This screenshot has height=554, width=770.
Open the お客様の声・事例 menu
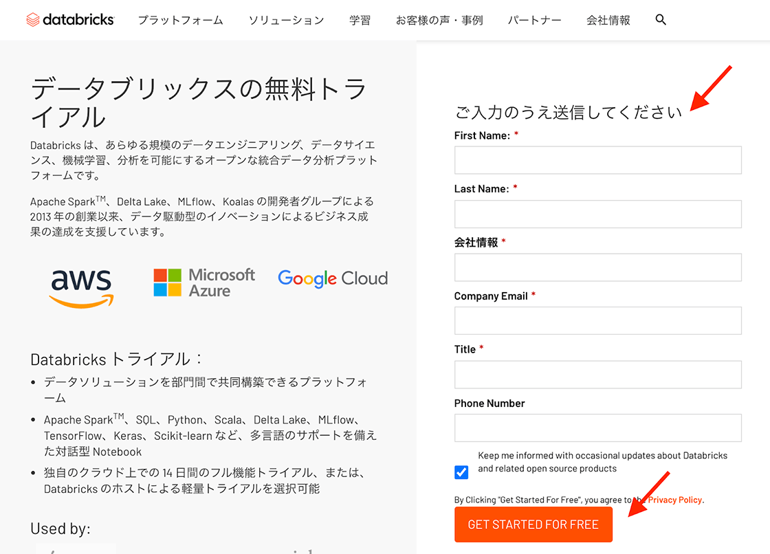[x=439, y=20]
